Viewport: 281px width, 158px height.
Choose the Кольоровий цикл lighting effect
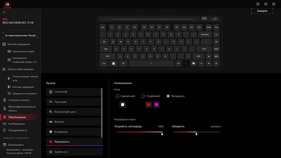coord(65,112)
